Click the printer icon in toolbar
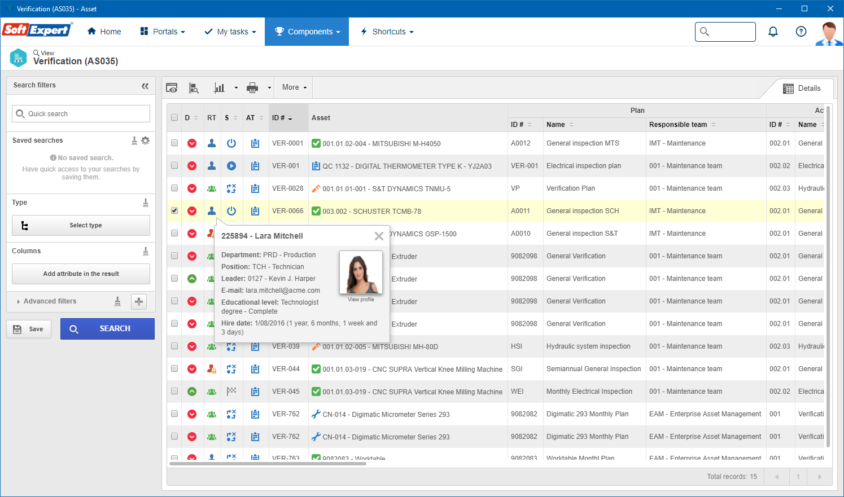Screen dimensions: 844x497 pyautogui.click(x=252, y=87)
